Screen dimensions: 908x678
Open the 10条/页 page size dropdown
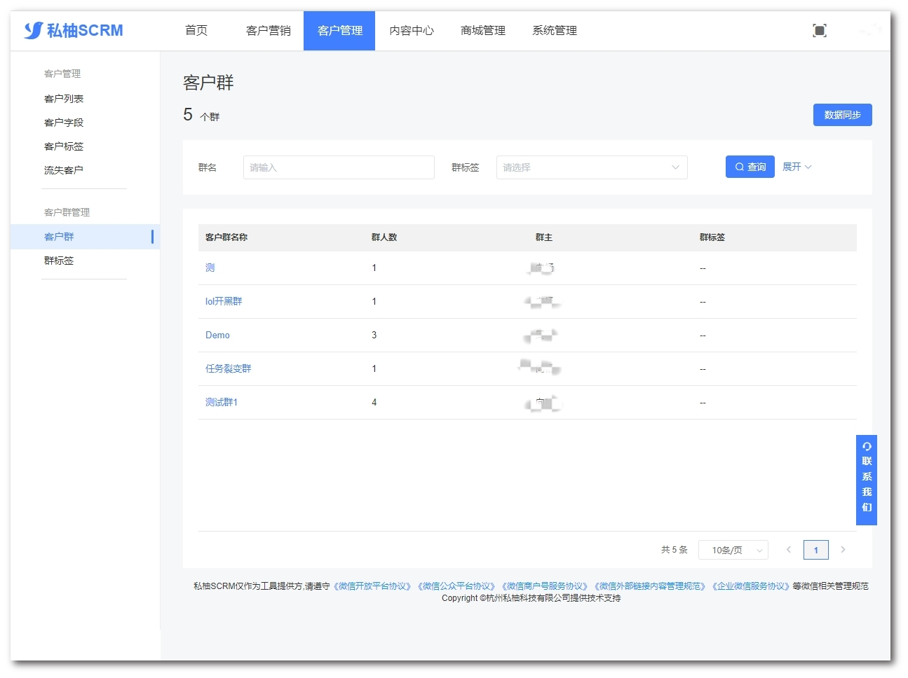point(733,550)
